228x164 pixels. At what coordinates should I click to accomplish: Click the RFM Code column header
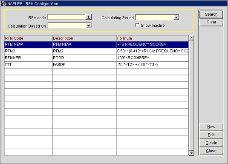pyautogui.click(x=29, y=38)
